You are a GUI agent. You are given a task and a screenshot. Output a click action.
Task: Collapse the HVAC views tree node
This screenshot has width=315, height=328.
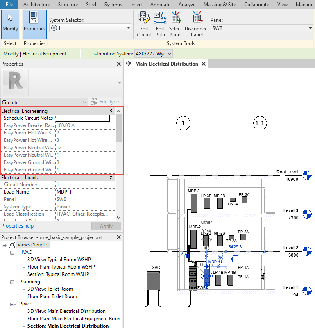pos(12,252)
